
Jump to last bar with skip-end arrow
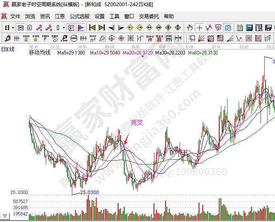(102, 28)
